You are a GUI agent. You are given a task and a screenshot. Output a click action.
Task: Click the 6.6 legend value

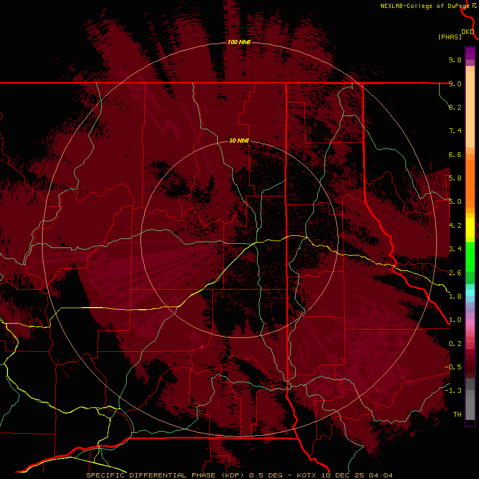point(455,154)
